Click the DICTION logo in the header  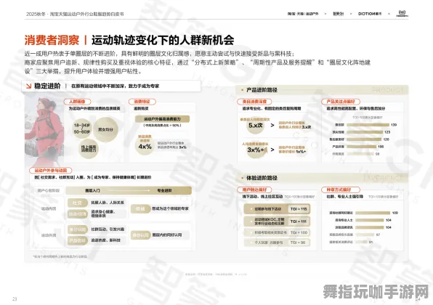(x=370, y=14)
